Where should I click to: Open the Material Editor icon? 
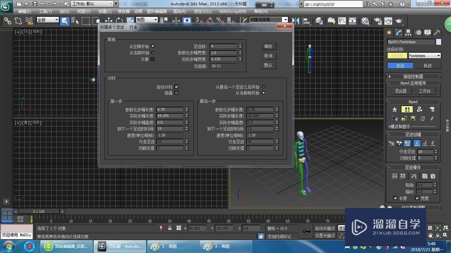365,21
